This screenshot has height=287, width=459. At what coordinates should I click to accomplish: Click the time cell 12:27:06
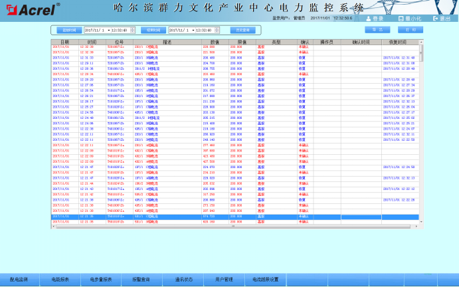(x=86, y=85)
